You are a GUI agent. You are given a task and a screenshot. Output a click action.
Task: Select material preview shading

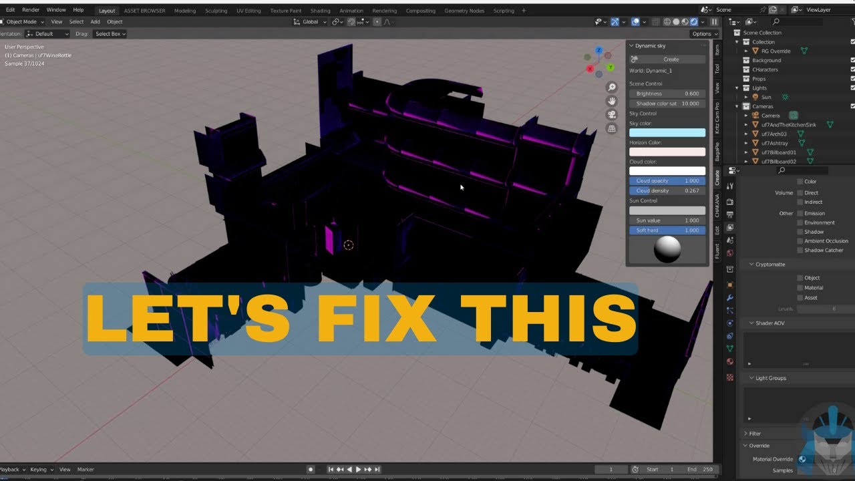tap(685, 21)
